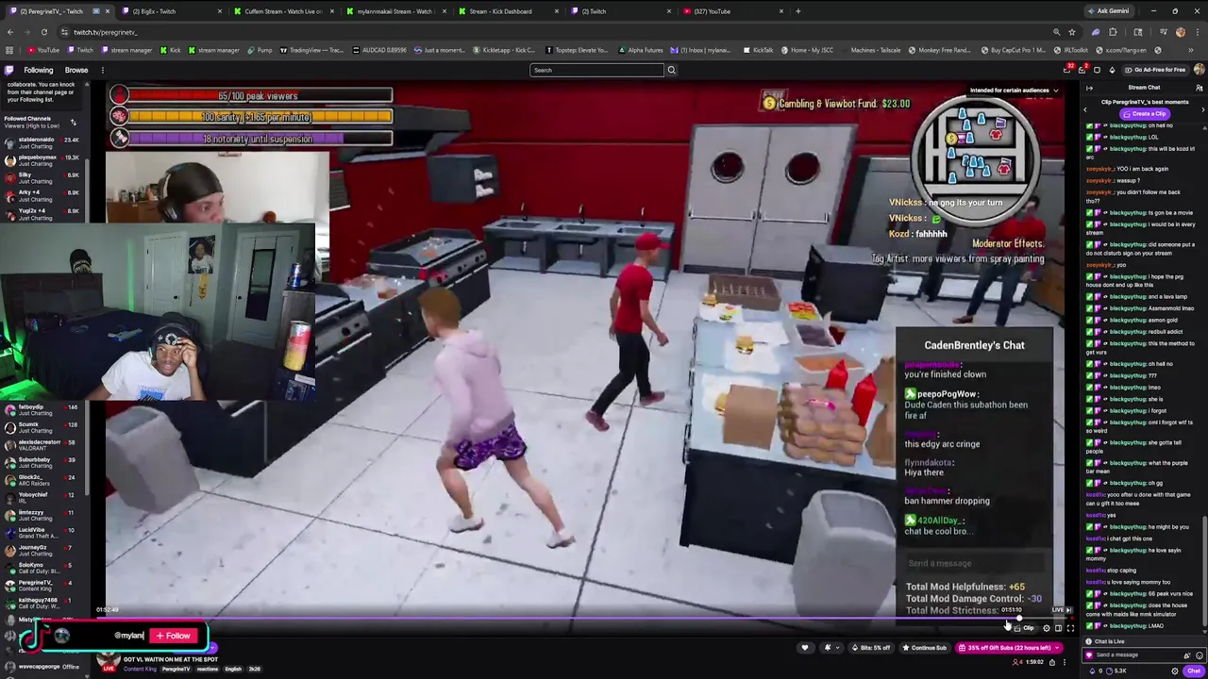Toggle theatre mode on the player

click(1058, 628)
